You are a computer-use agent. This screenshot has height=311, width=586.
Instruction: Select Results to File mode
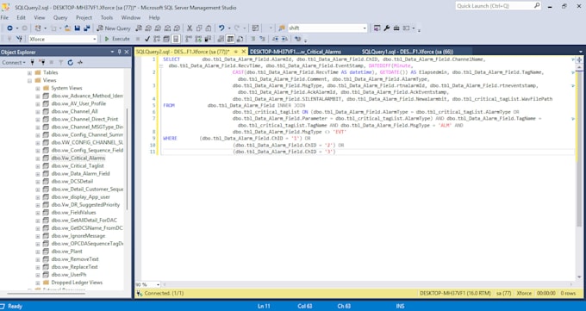coord(240,39)
